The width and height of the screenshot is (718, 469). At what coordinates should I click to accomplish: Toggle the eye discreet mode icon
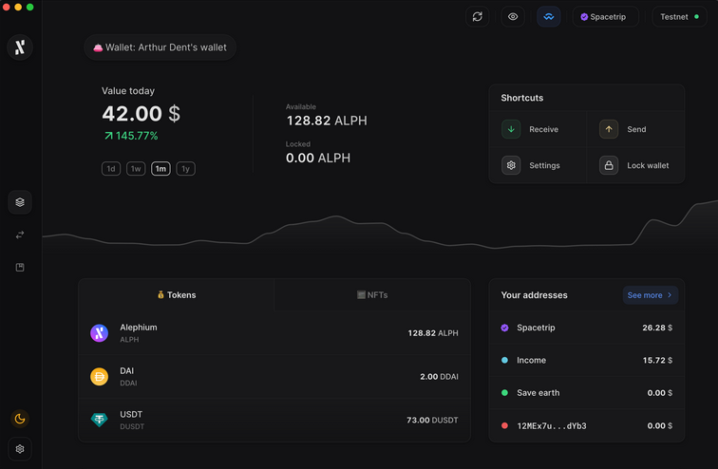[513, 17]
